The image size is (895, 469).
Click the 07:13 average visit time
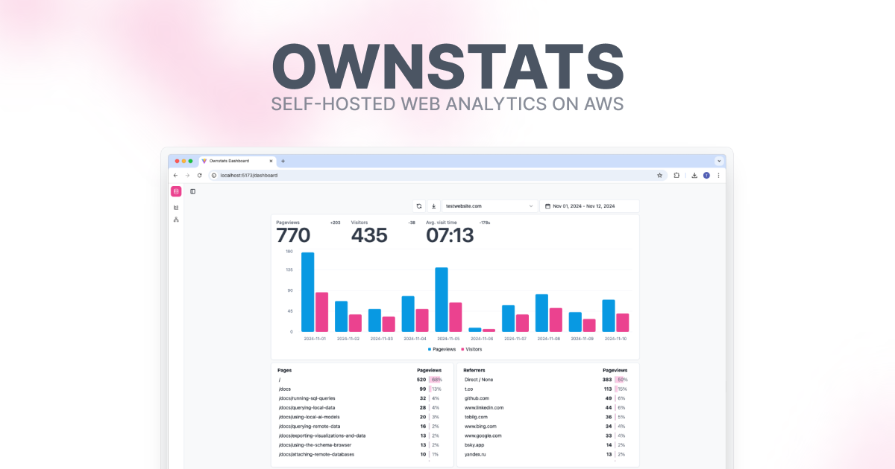(450, 235)
